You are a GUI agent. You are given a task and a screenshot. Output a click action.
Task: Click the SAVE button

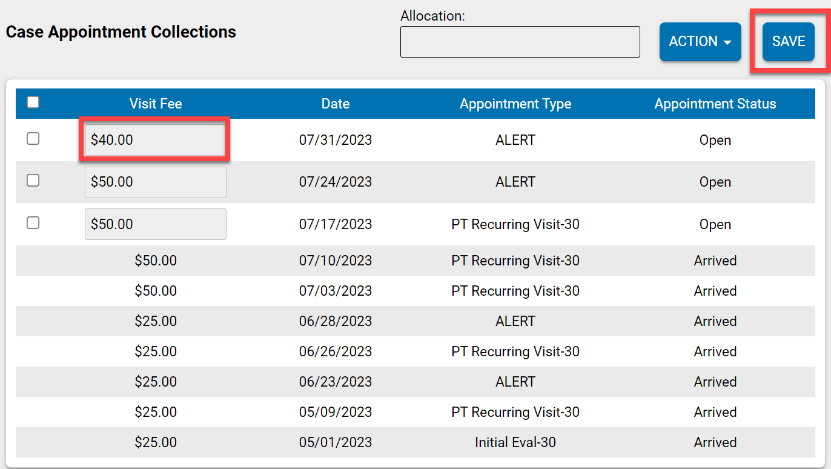pyautogui.click(x=788, y=42)
